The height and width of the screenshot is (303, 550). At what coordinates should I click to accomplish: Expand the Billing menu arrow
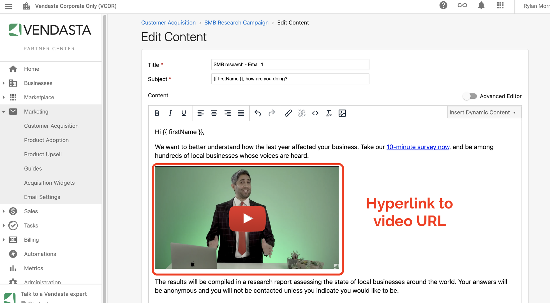pos(4,240)
